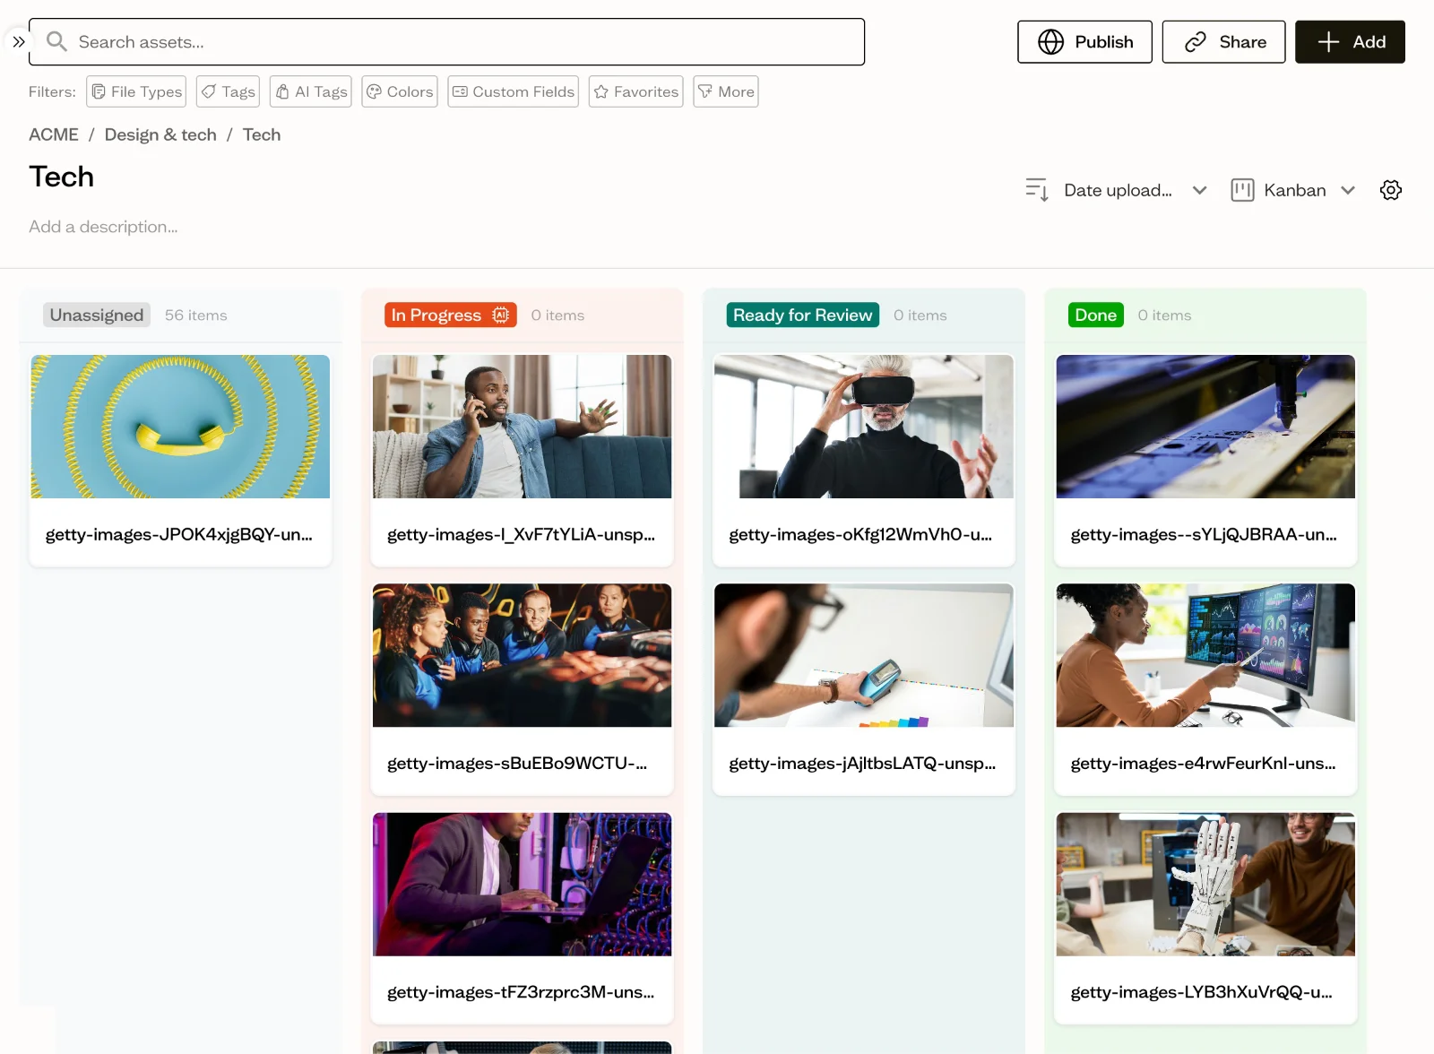Viewport: 1434px width, 1054px height.
Task: Go to Design & tech breadcrumb
Action: tap(160, 134)
